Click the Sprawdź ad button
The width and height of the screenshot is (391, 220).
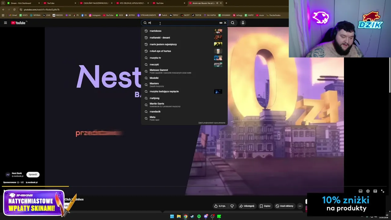[x=33, y=174]
